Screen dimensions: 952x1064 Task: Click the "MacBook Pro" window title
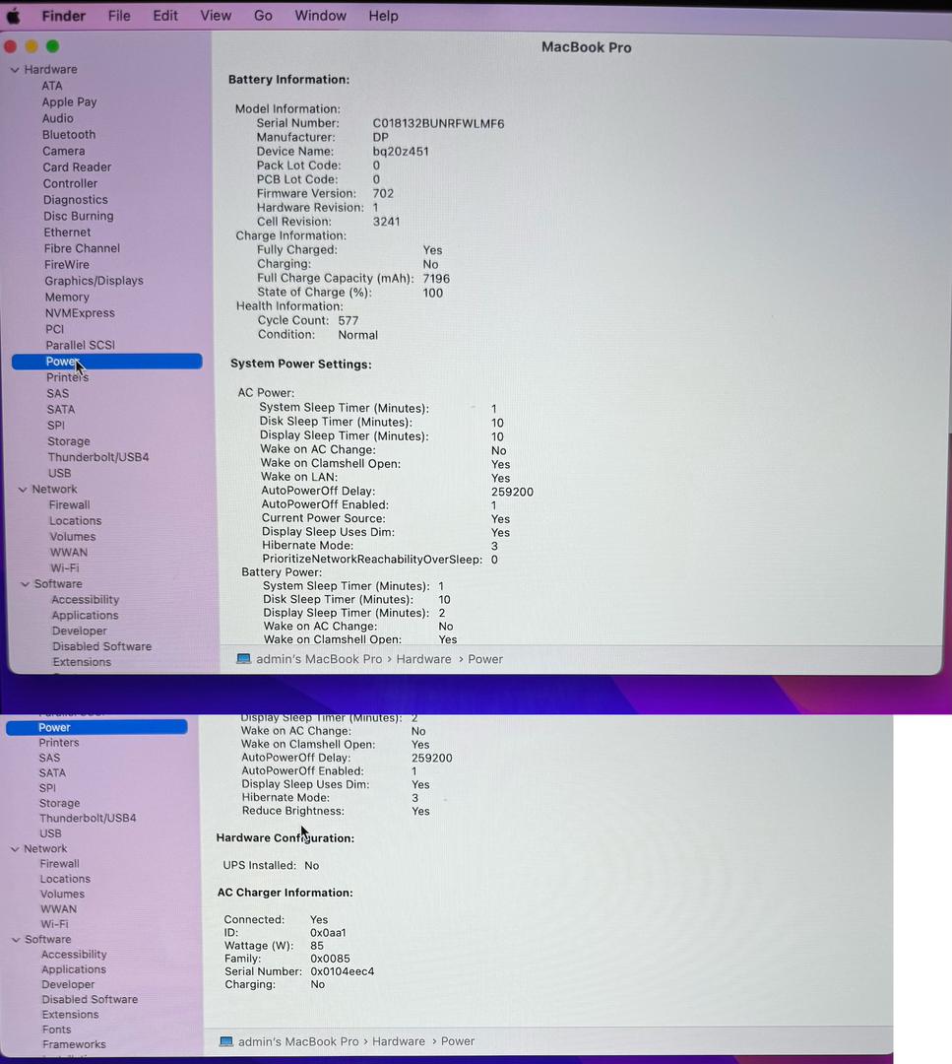click(x=587, y=47)
